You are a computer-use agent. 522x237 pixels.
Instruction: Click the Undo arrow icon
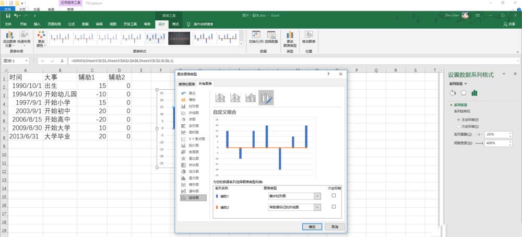16,16
